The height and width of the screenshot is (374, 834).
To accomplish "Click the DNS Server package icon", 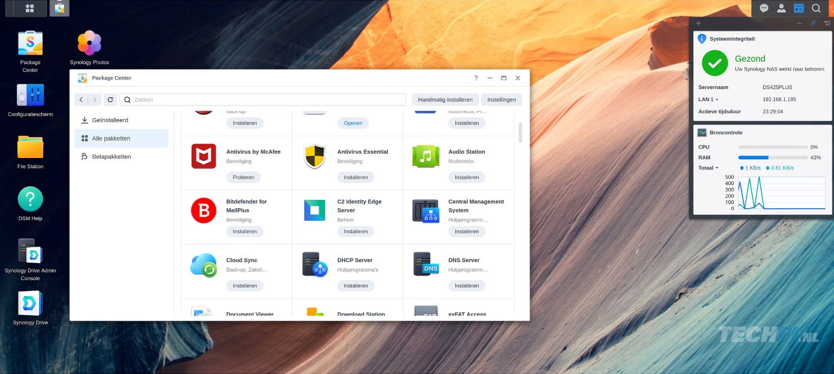I will [425, 264].
